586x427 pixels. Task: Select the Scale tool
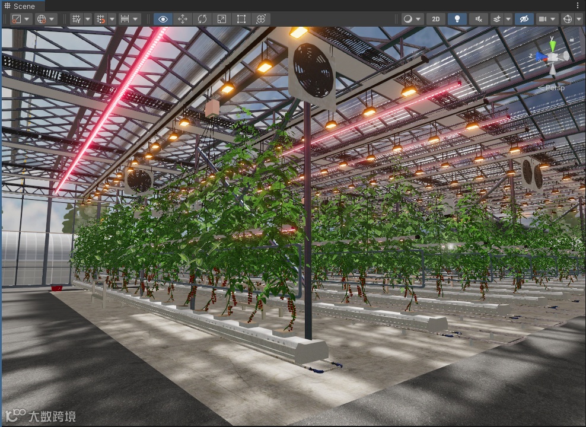pos(222,19)
